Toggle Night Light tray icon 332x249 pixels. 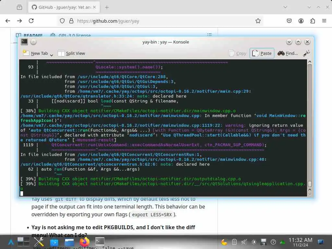tap(224, 242)
